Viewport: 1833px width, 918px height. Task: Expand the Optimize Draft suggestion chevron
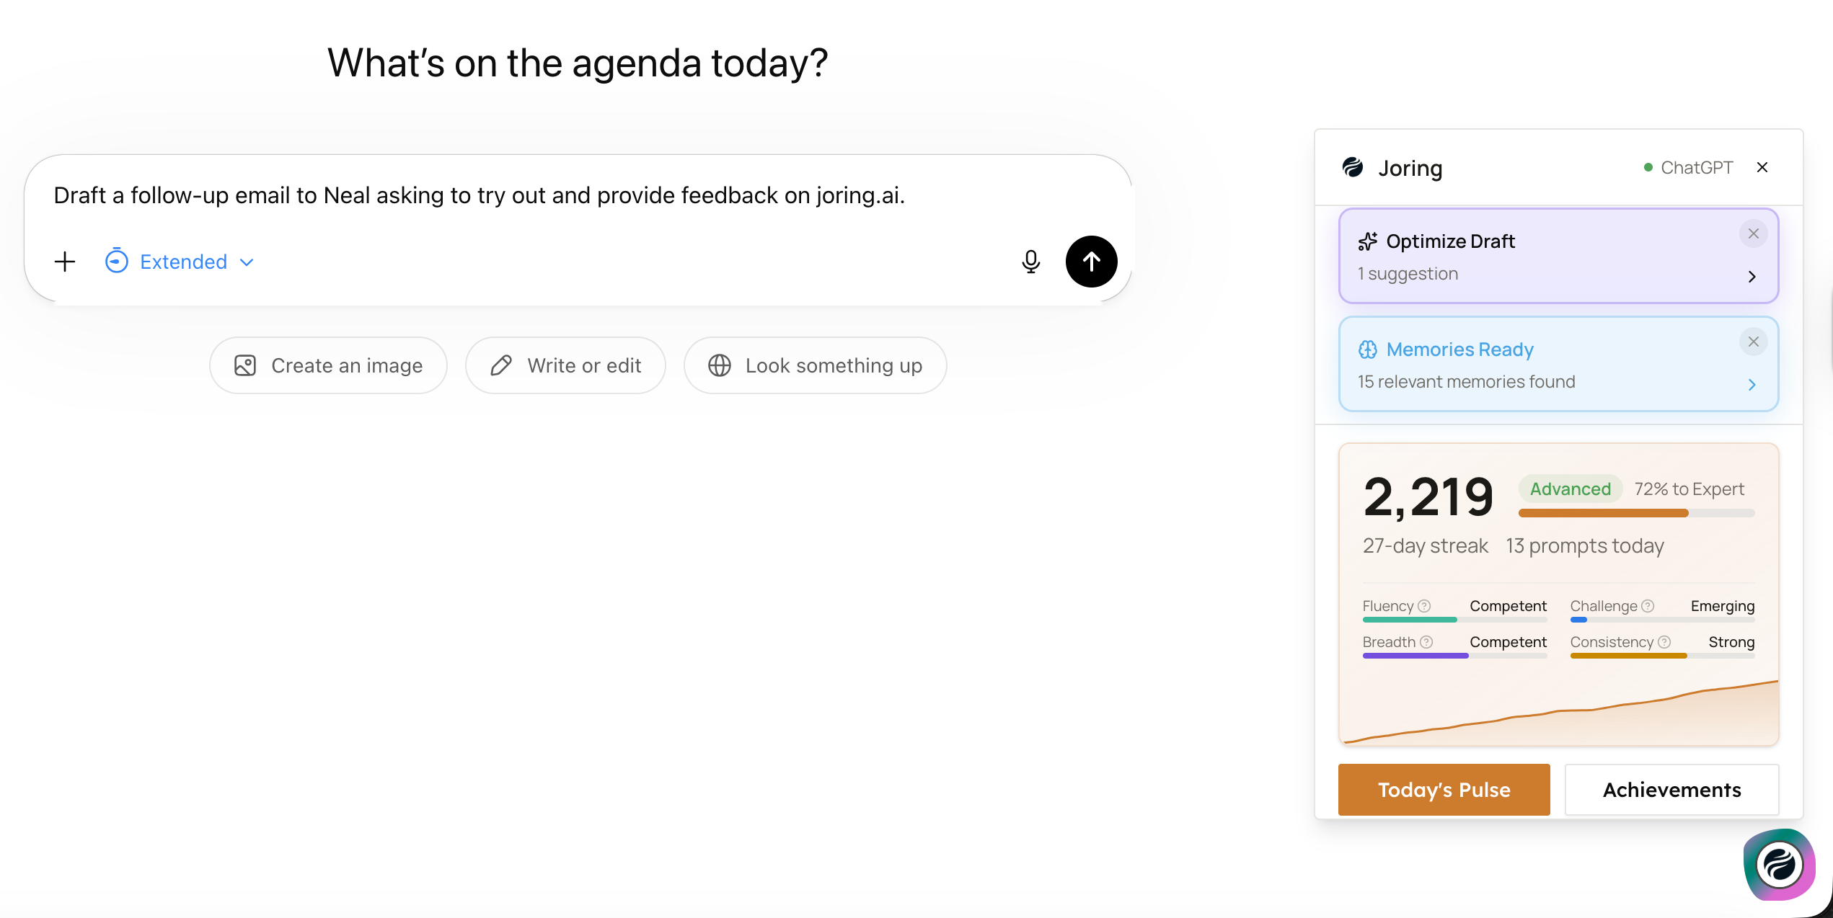(x=1752, y=277)
